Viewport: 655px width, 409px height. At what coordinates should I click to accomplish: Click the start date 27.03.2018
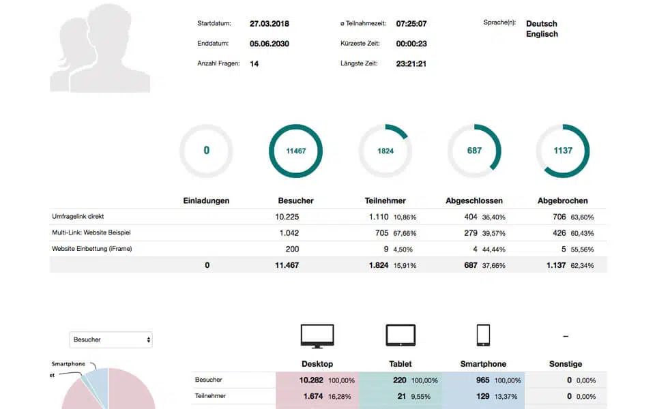[270, 24]
